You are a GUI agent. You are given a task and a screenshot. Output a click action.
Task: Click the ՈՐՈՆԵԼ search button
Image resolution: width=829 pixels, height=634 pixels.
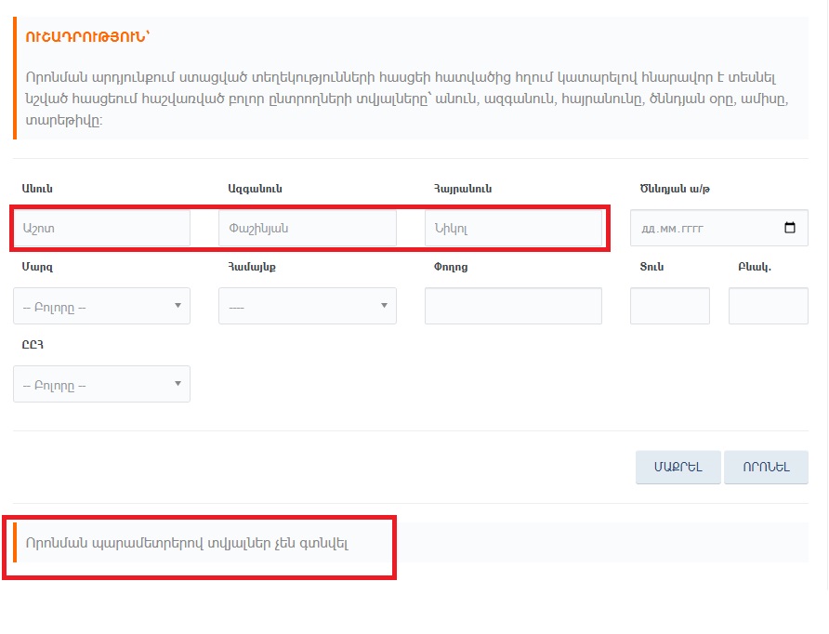(766, 467)
